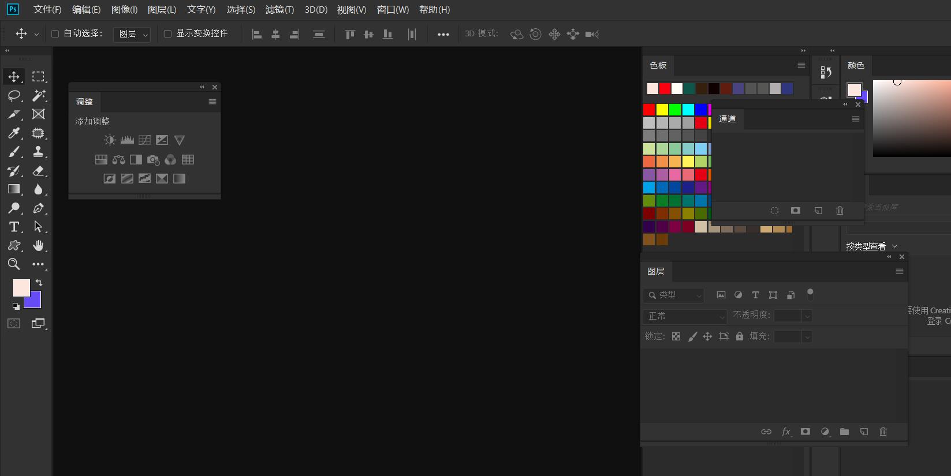Open the 不透明度 opacity dropdown arrow

pos(807,316)
